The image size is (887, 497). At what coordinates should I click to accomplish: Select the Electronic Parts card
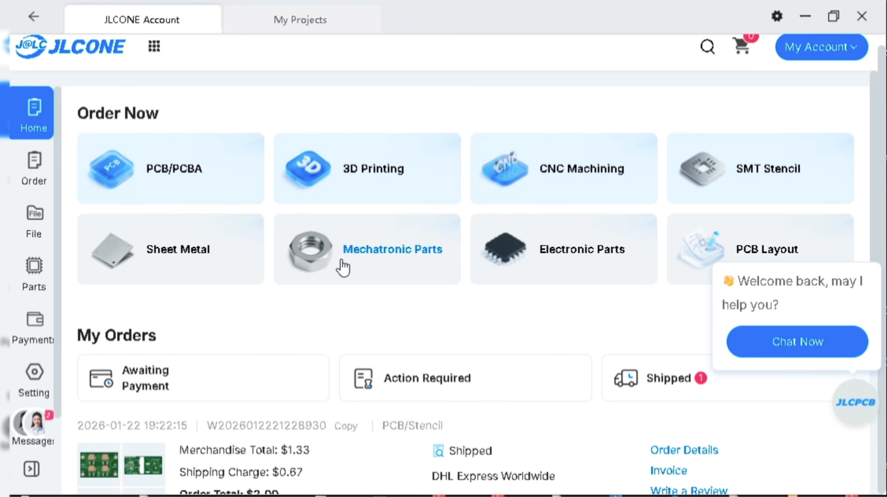tap(564, 249)
